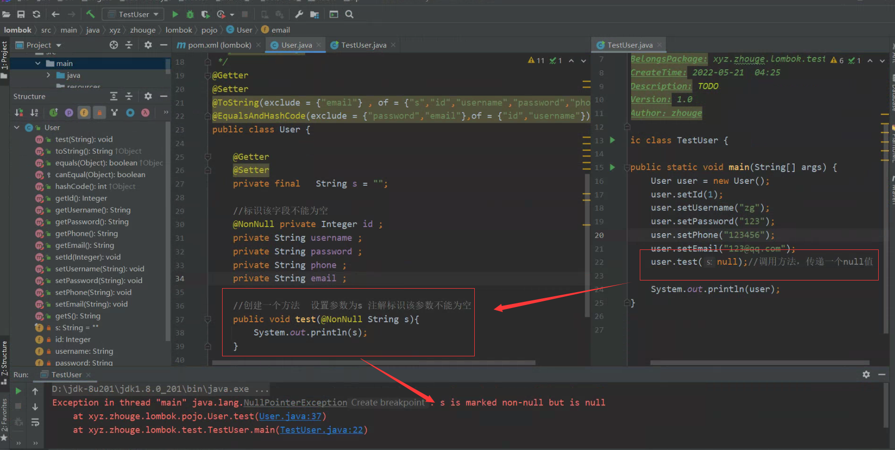Click the Reload from disk icon
895x450 pixels.
coord(36,14)
